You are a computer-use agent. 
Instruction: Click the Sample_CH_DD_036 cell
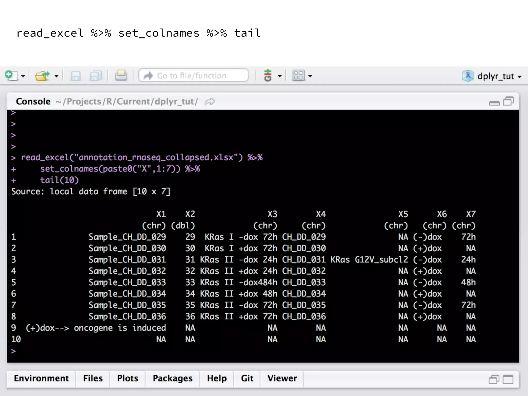127,317
